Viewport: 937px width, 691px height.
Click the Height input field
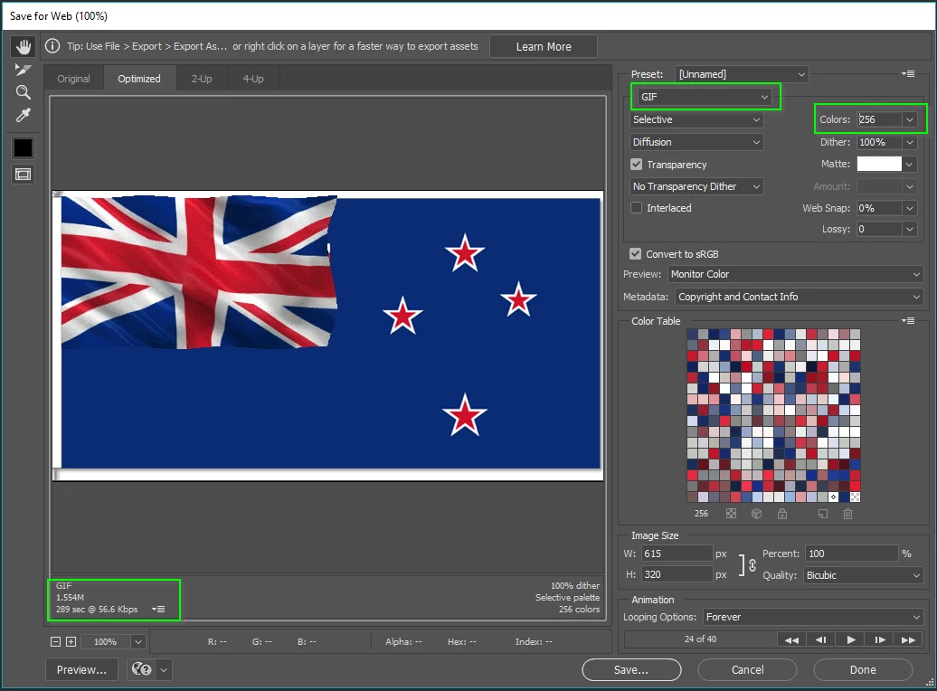(x=677, y=574)
